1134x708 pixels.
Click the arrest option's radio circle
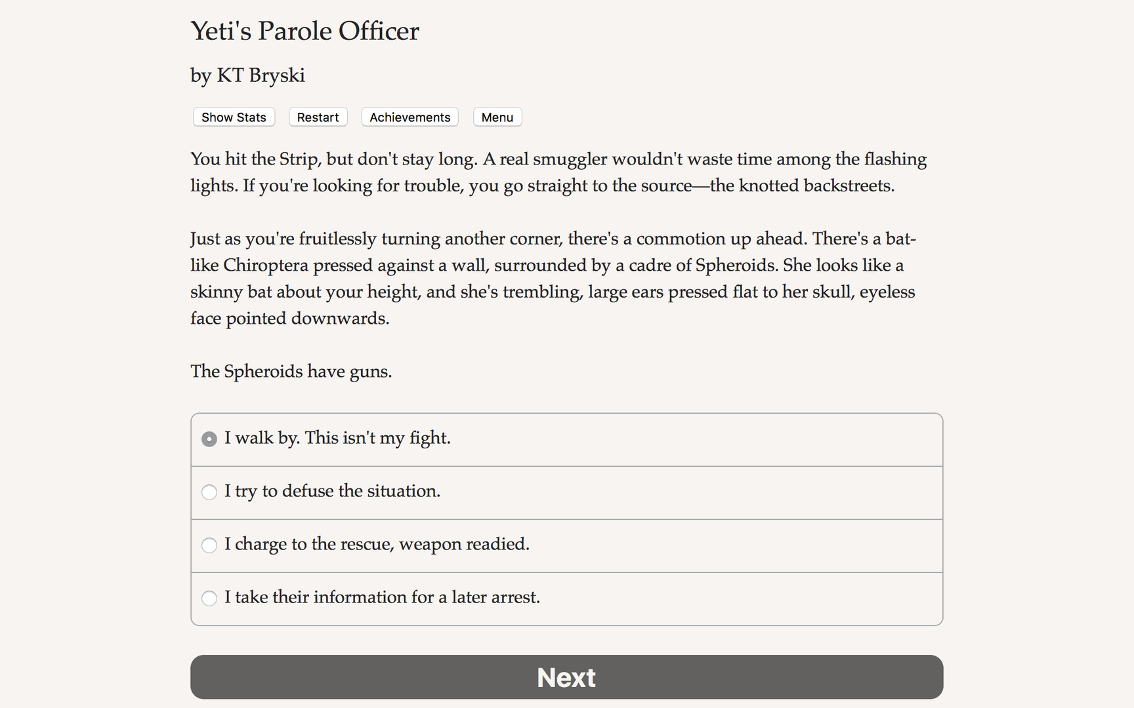point(209,599)
